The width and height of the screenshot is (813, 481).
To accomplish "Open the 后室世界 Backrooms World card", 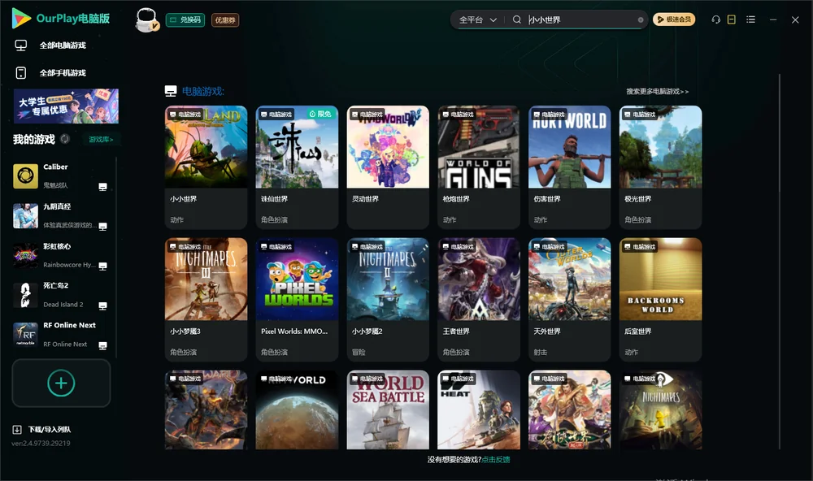I will [660, 300].
